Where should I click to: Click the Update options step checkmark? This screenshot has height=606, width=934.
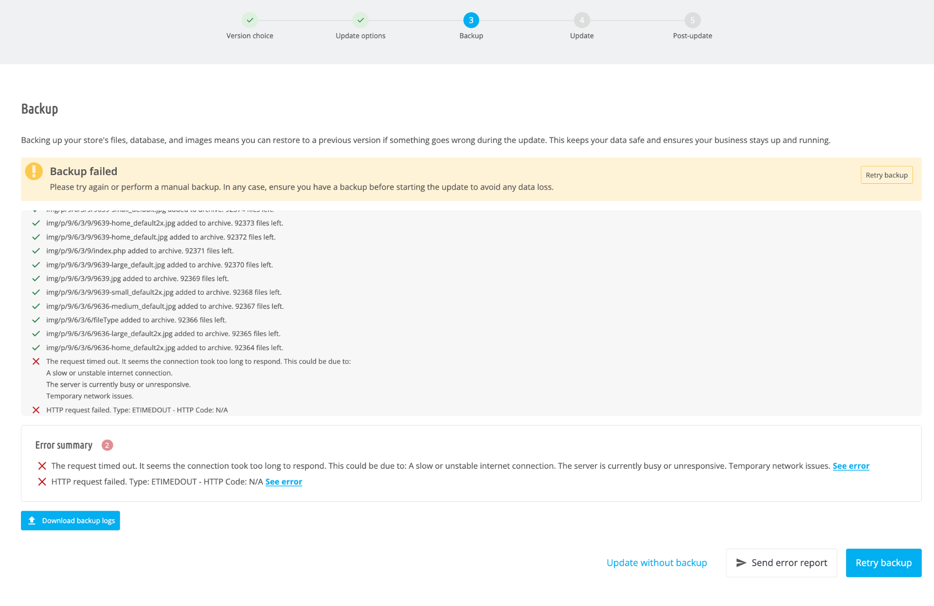click(x=360, y=20)
